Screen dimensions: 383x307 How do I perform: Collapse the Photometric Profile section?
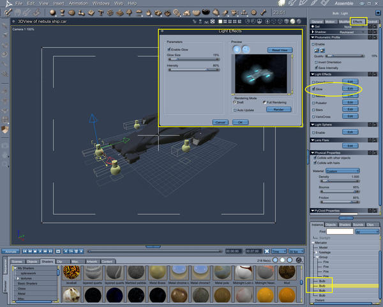coord(312,37)
